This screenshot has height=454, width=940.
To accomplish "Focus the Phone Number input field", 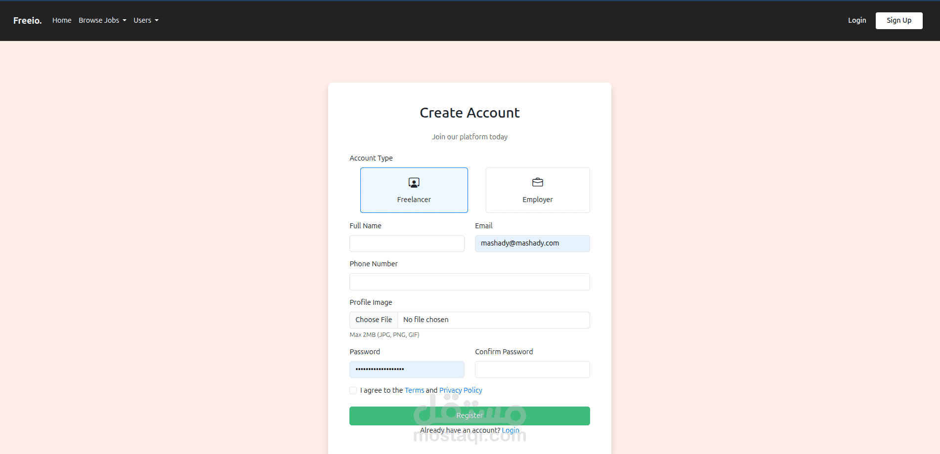I will coord(470,282).
